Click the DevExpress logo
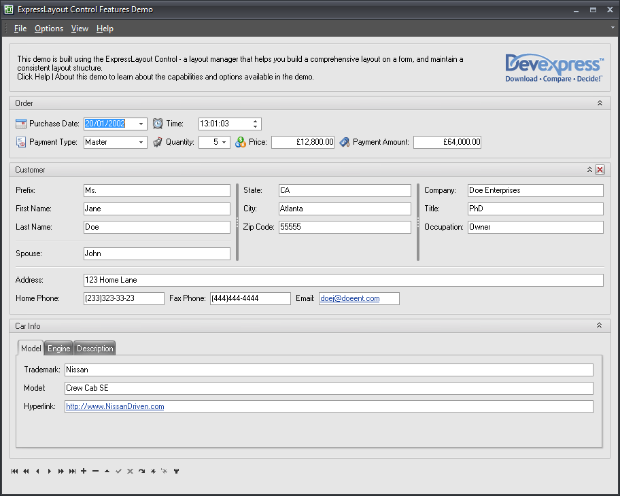This screenshot has height=496, width=620. point(554,68)
